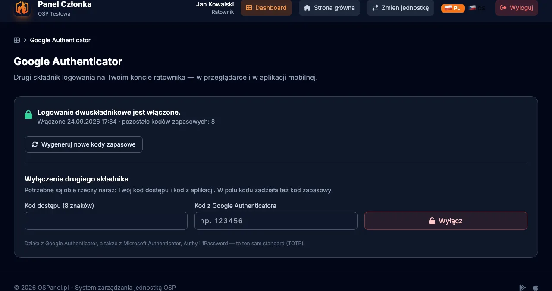Click the OSP Testowa unit name
Viewport: 552px width, 291px height.
pyautogui.click(x=54, y=13)
